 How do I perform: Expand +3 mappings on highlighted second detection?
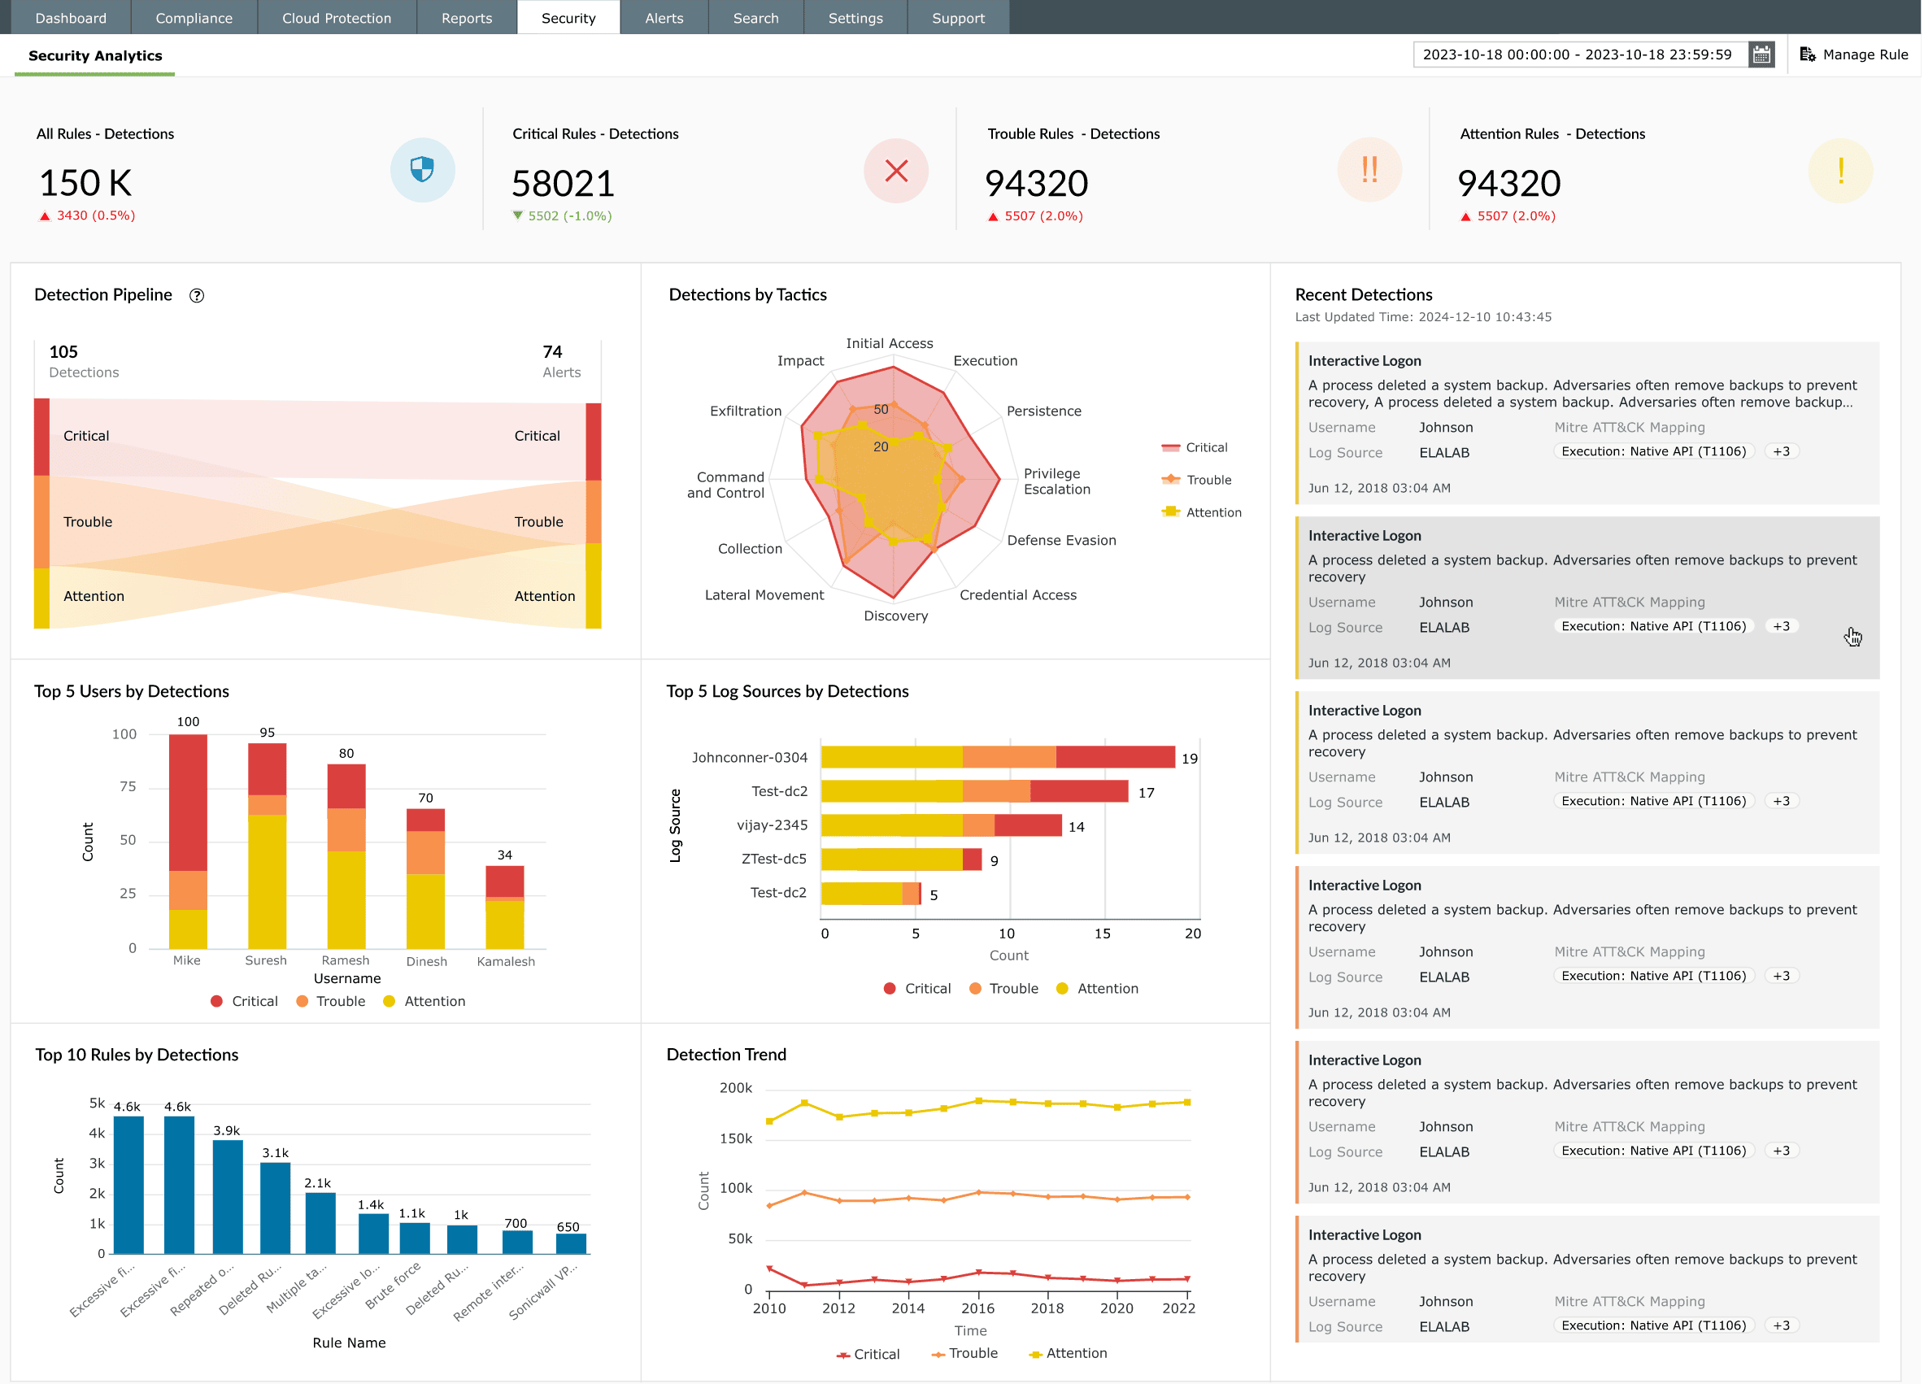[x=1781, y=626]
